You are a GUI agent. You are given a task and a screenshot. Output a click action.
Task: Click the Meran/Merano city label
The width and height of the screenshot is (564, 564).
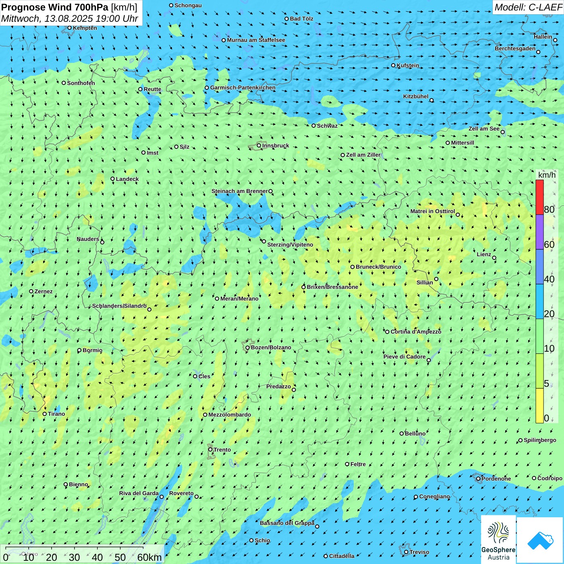(x=239, y=299)
